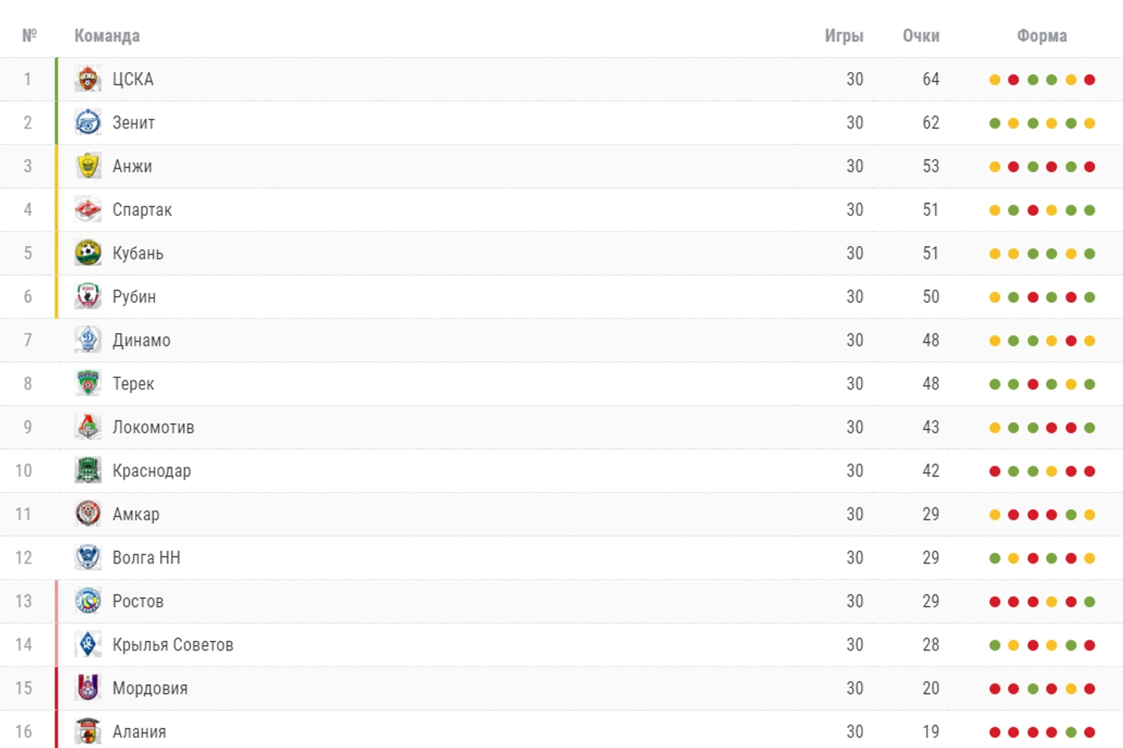Click the Алания team name
The image size is (1123, 748).
click(x=138, y=732)
